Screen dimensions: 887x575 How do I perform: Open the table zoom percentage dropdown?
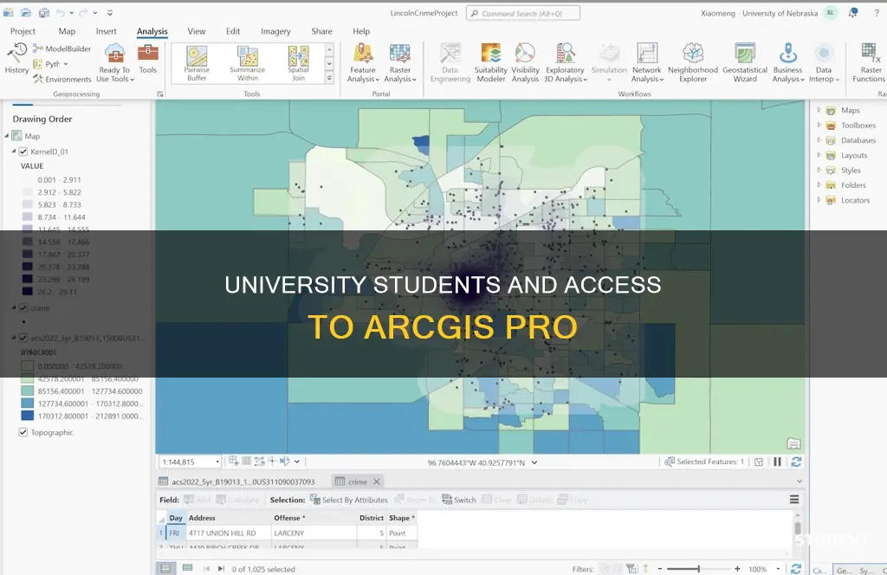click(779, 569)
